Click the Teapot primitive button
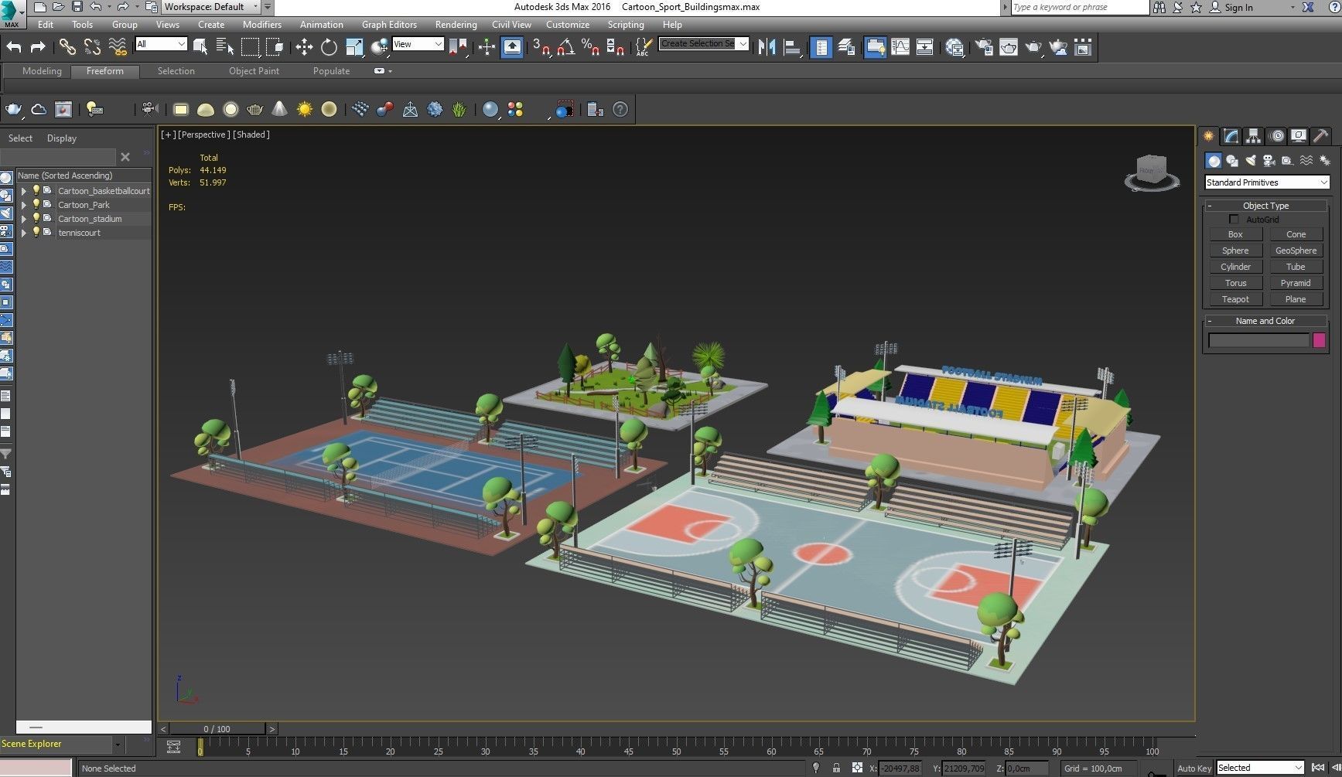 pyautogui.click(x=1235, y=299)
